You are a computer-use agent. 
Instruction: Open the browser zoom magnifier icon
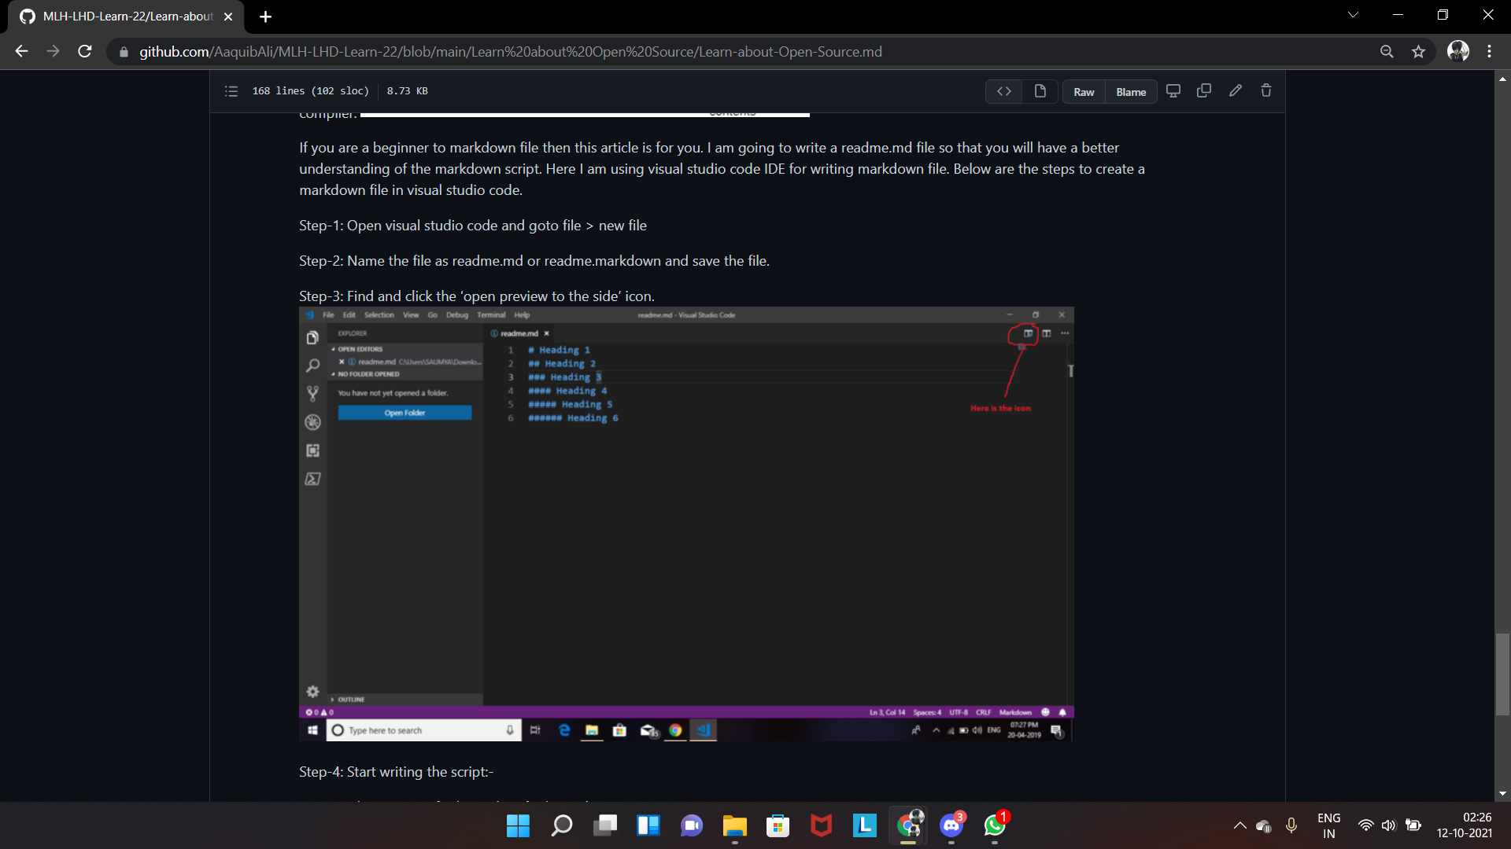pos(1387,52)
